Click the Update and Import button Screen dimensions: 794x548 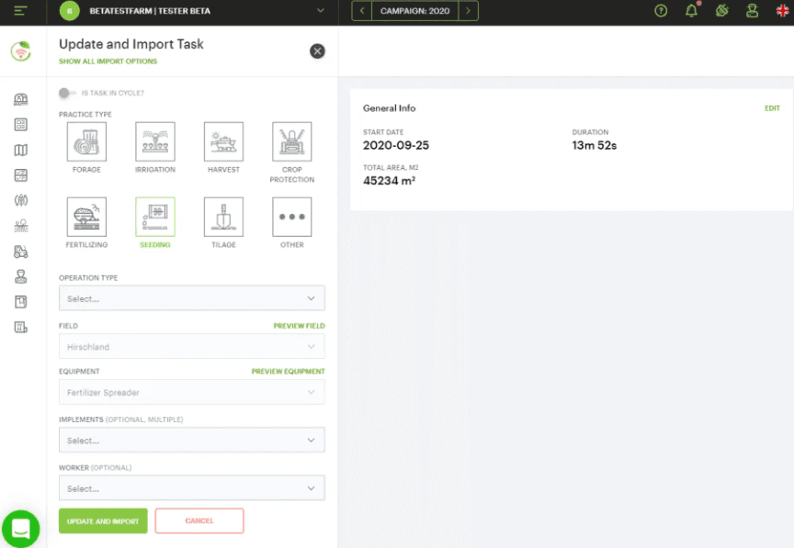click(x=103, y=520)
